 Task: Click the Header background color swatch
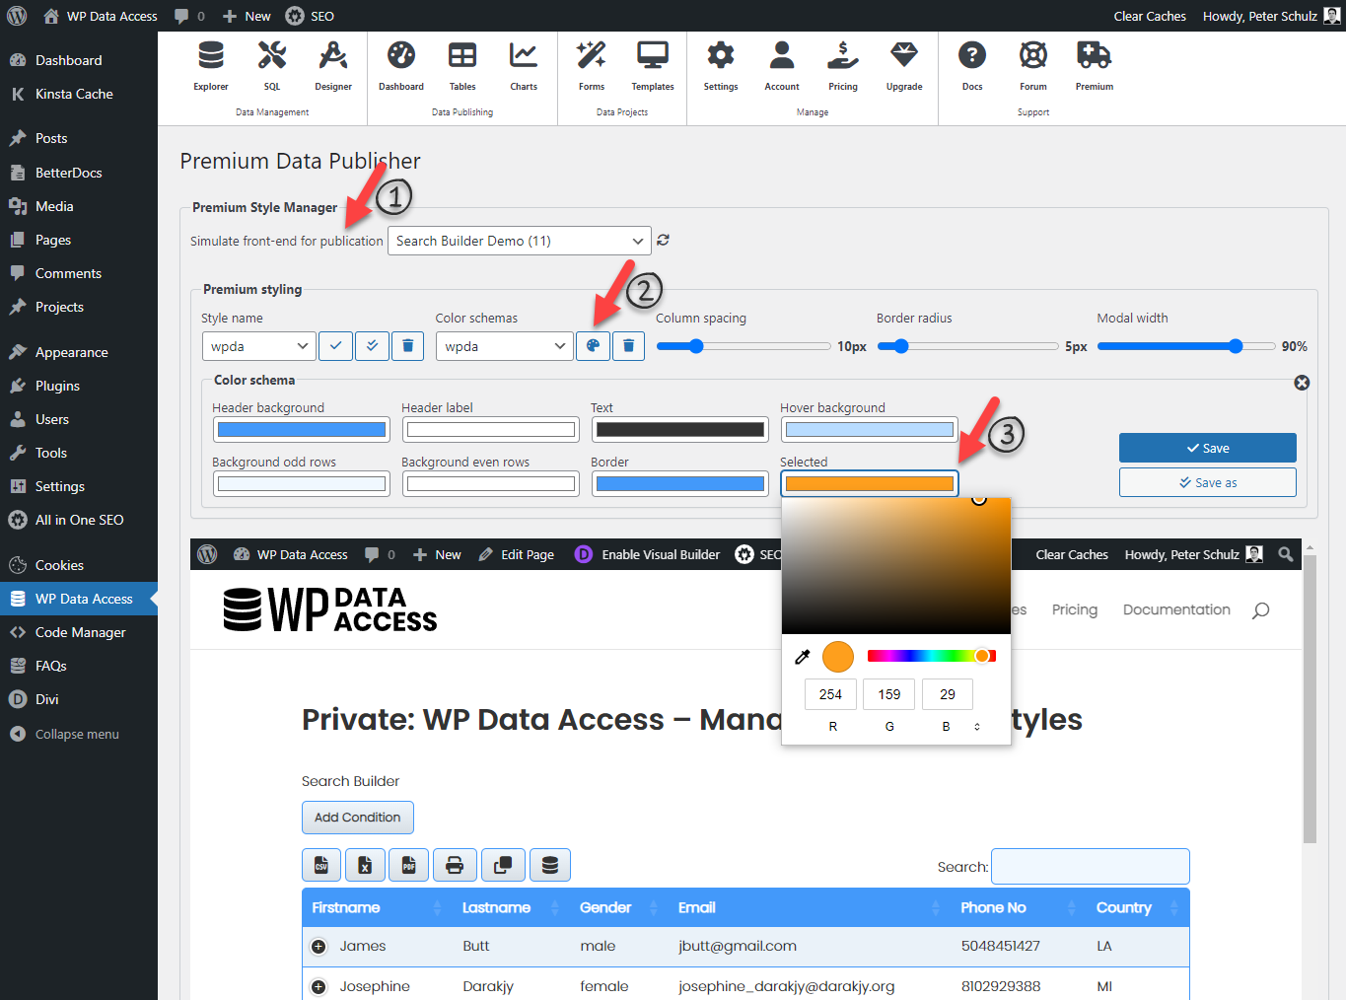coord(302,430)
